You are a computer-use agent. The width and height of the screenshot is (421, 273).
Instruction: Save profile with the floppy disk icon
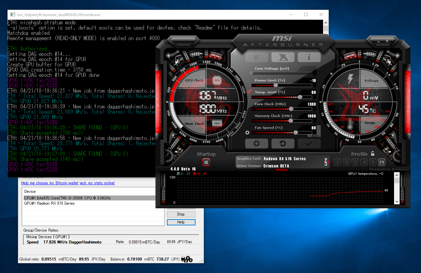(x=382, y=162)
